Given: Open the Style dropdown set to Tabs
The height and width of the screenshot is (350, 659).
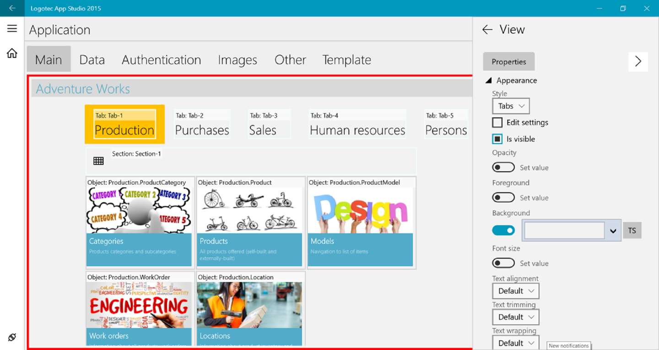Looking at the screenshot, I should tap(511, 106).
